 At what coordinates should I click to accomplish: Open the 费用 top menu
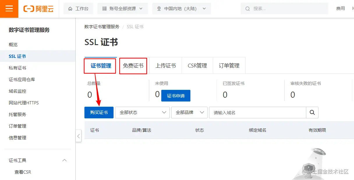[x=340, y=9]
